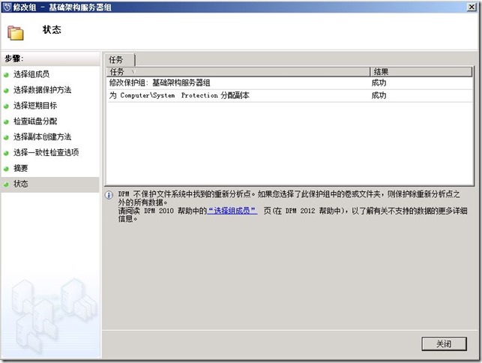This screenshot has width=482, height=363.
Task: Go to step 选择组成员
Action: point(31,74)
